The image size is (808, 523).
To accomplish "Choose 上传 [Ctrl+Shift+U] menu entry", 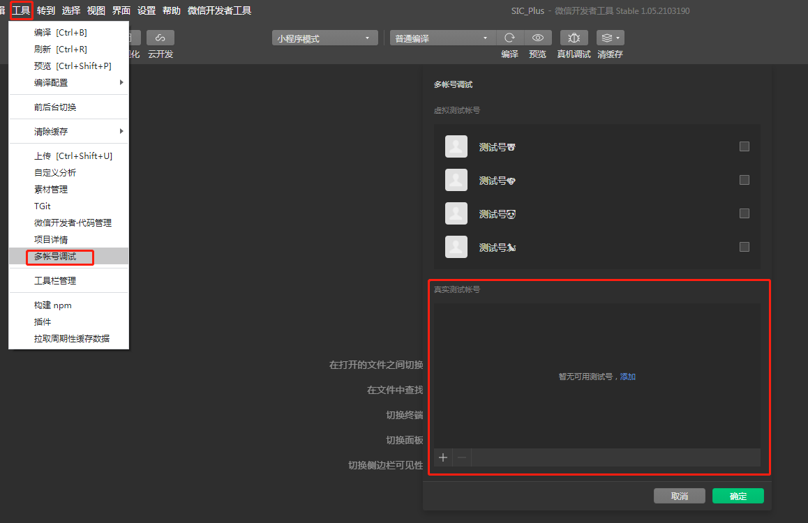I will pyautogui.click(x=69, y=156).
